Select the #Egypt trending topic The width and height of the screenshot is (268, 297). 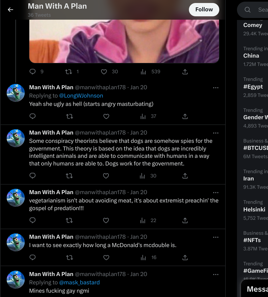coord(253,87)
